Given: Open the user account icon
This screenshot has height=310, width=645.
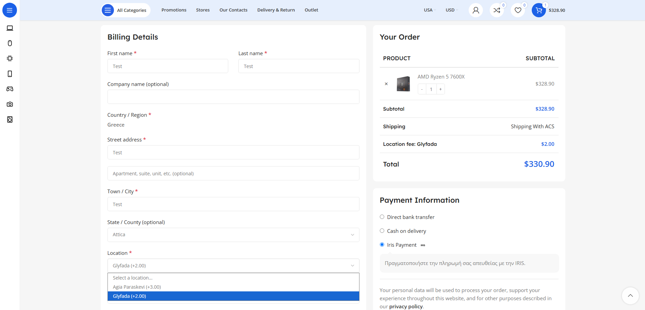Looking at the screenshot, I should pyautogui.click(x=475, y=10).
